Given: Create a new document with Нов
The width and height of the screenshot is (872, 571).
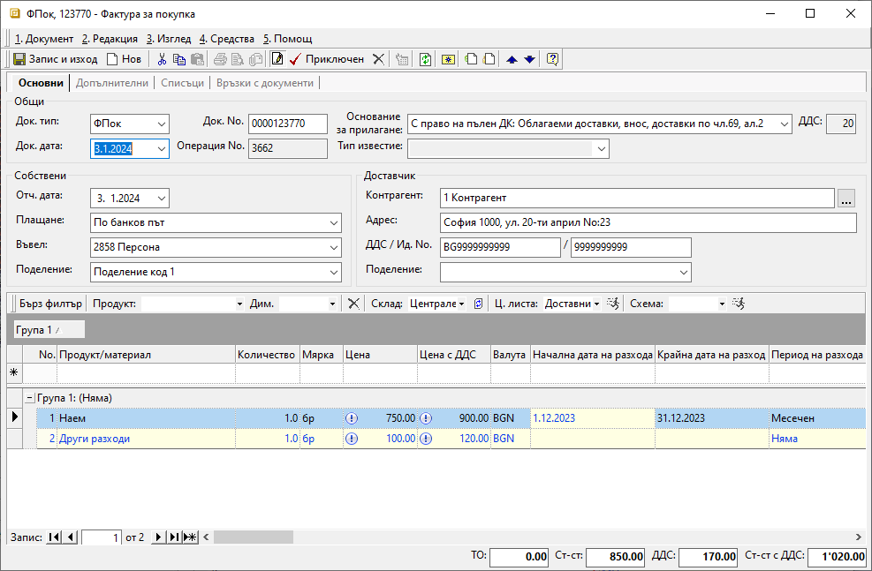Looking at the screenshot, I should click(124, 59).
